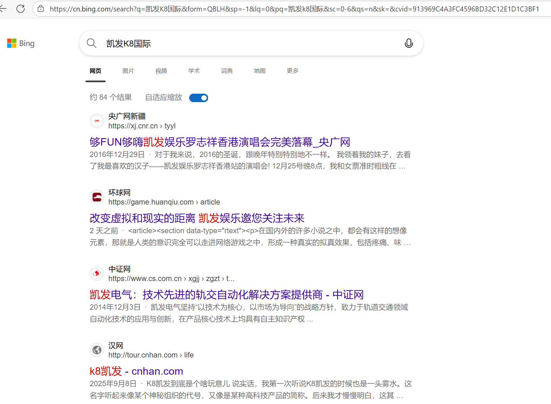Click the 环球网 site name
Viewport: 551px width, 404px height.
[x=119, y=193]
